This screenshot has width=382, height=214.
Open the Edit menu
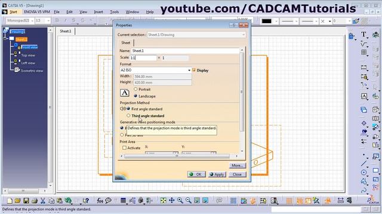coord(69,12)
